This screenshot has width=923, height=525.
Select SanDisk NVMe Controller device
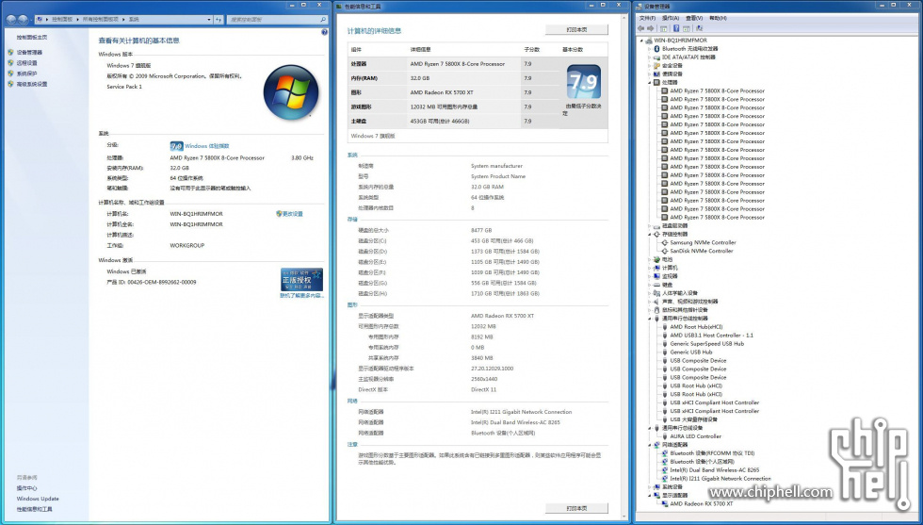pos(702,251)
